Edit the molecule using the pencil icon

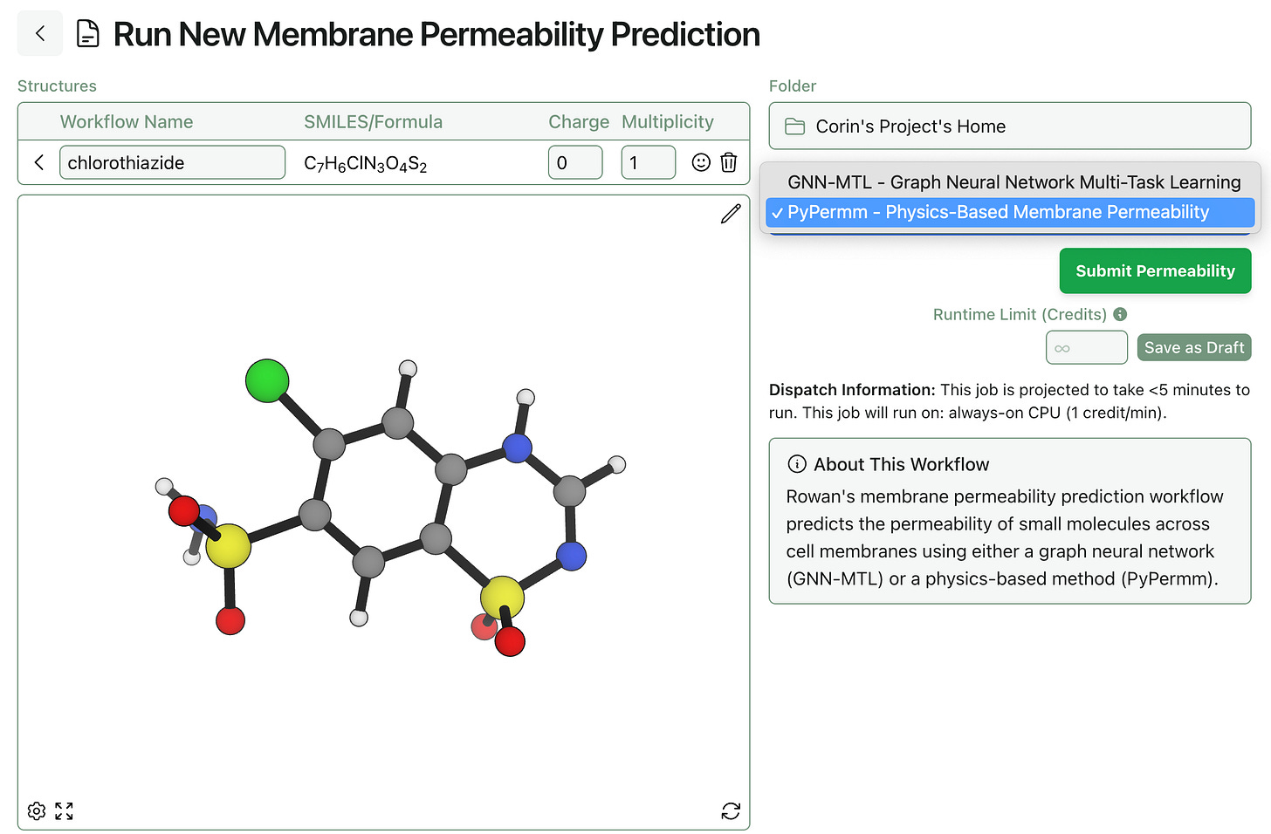(731, 214)
